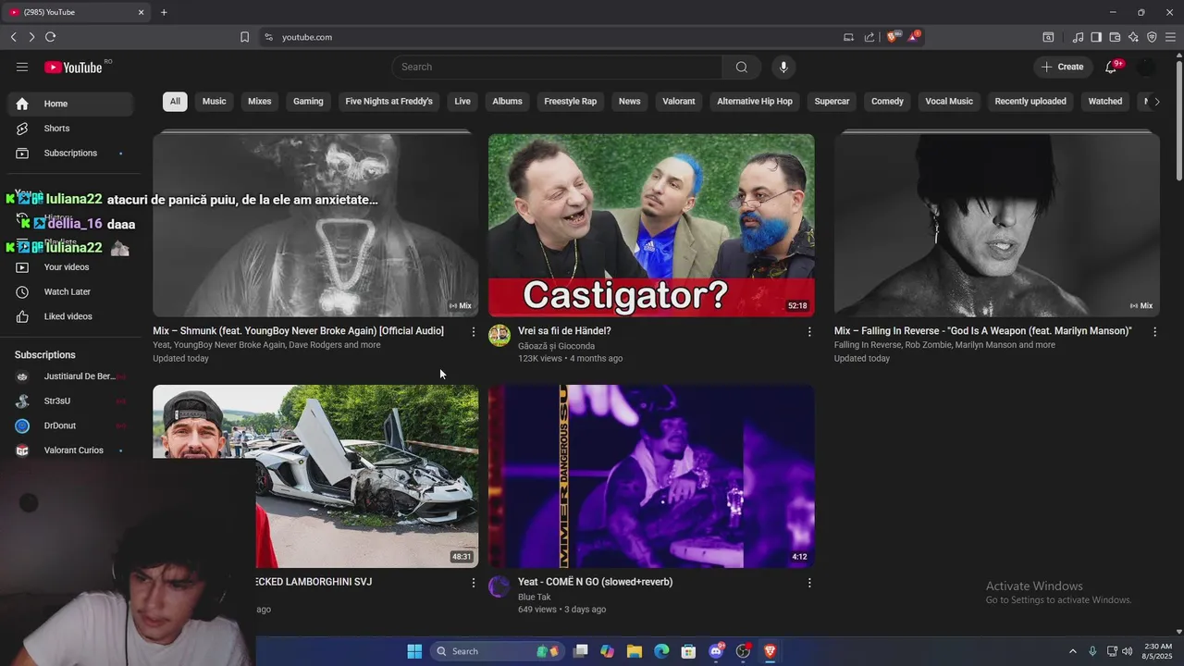This screenshot has height=666, width=1184.
Task: Open options for Lamborghini SVJ video
Action: (474, 583)
